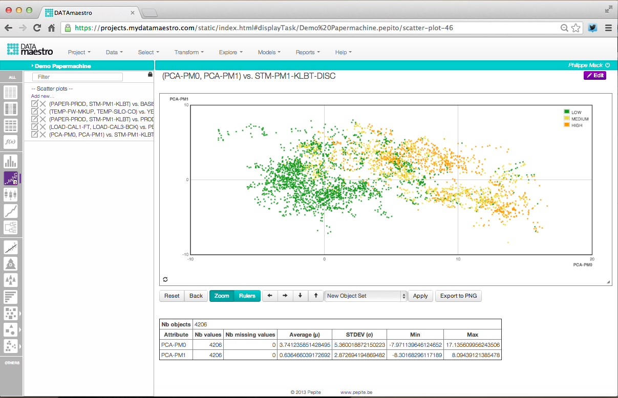This screenshot has height=398, width=618.
Task: Open the New Object Set dropdown
Action: tap(366, 296)
